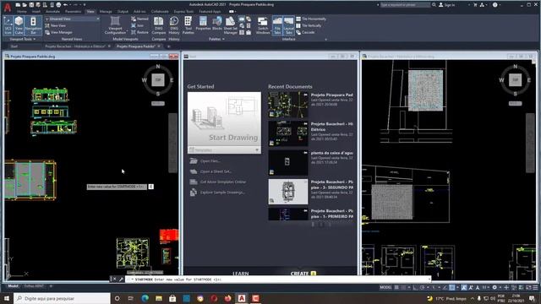Select the Start file tab
541x304 pixels.
click(14, 46)
